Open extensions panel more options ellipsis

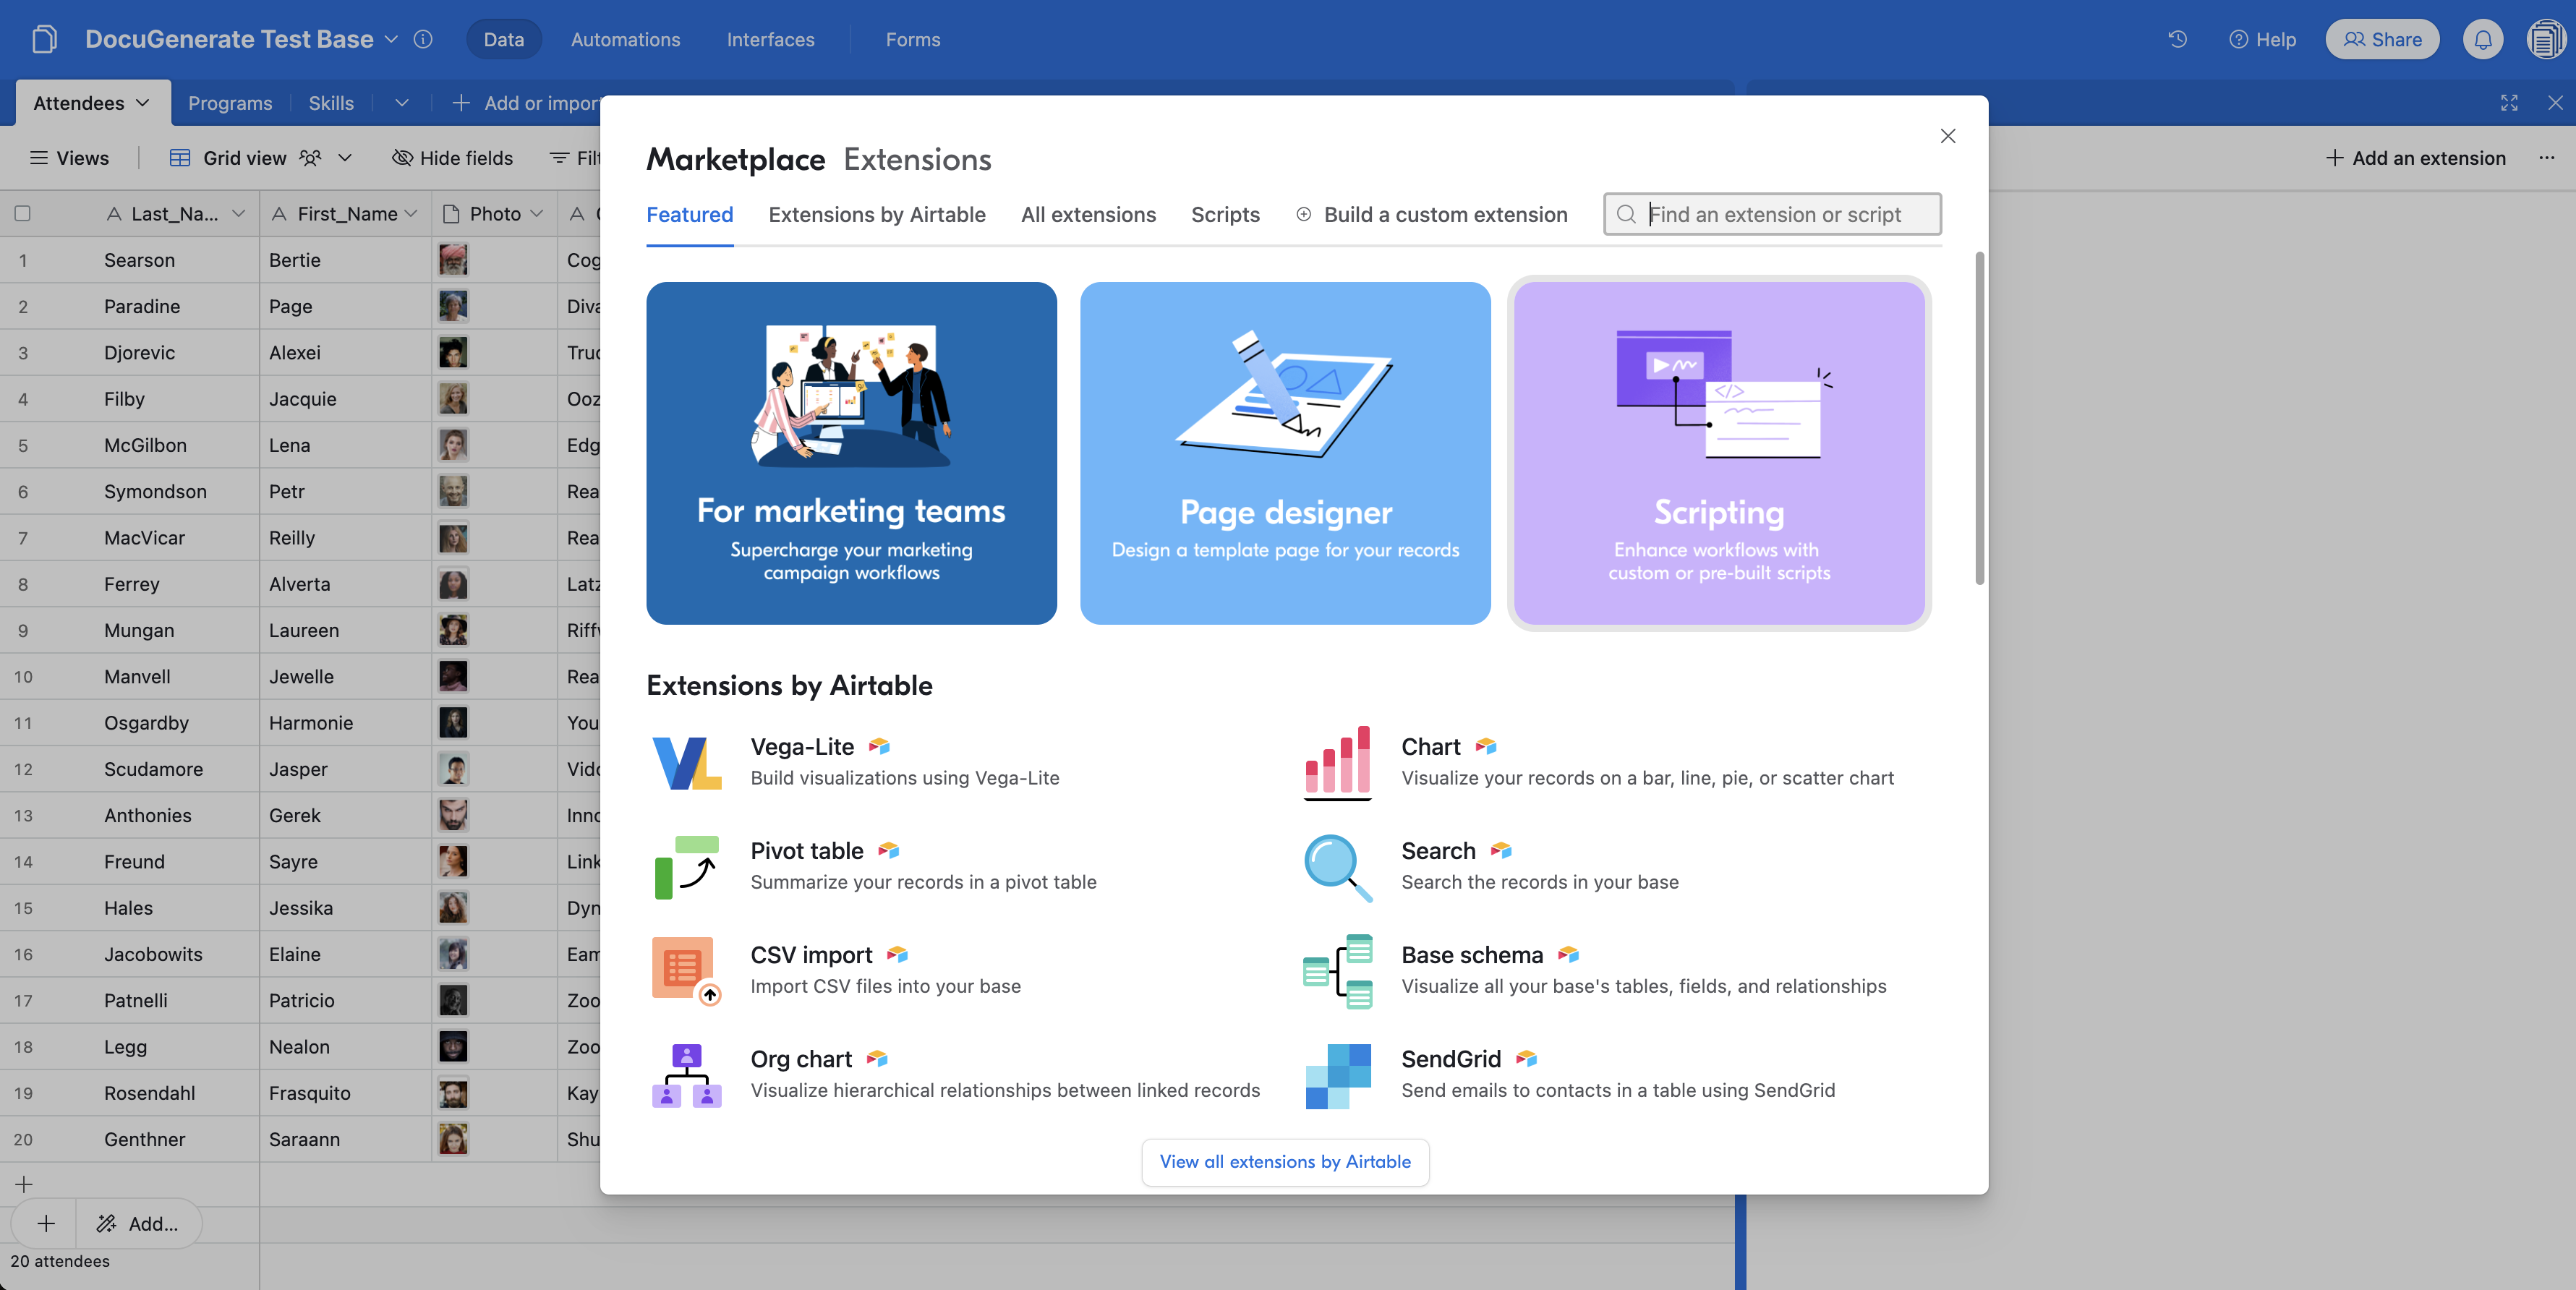[2546, 157]
